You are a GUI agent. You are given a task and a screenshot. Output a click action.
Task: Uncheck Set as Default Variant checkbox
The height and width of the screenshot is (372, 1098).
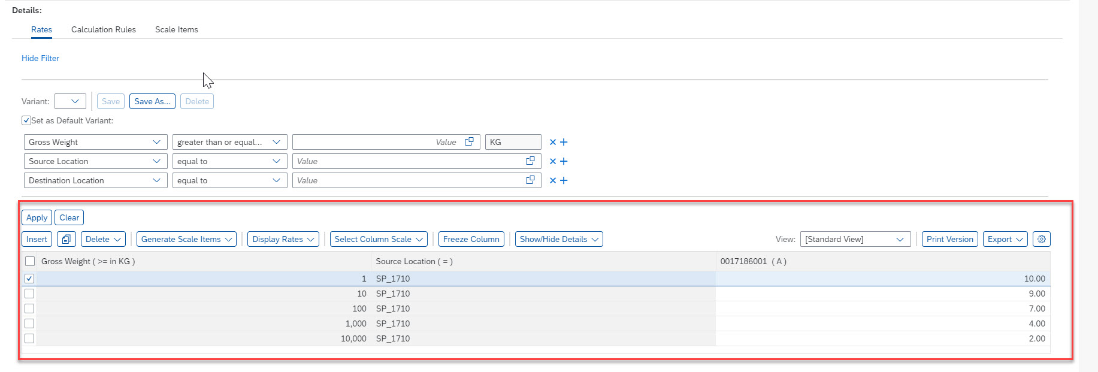click(x=26, y=120)
